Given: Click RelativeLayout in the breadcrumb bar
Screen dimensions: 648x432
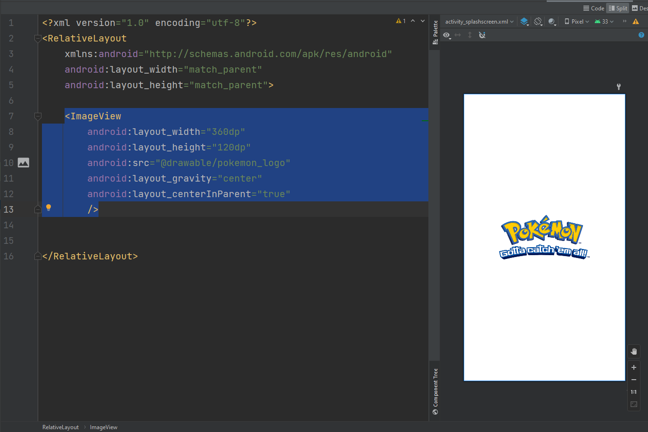Looking at the screenshot, I should pyautogui.click(x=60, y=427).
